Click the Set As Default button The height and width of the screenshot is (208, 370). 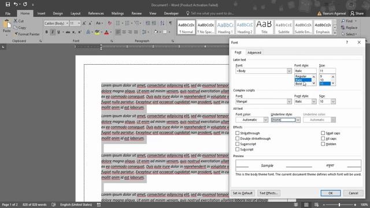[x=243, y=193]
